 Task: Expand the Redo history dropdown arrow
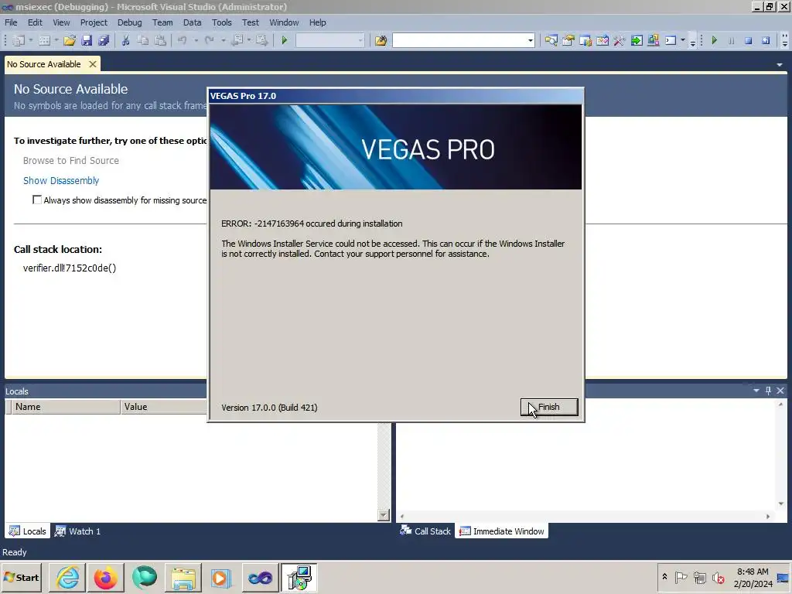(x=223, y=40)
